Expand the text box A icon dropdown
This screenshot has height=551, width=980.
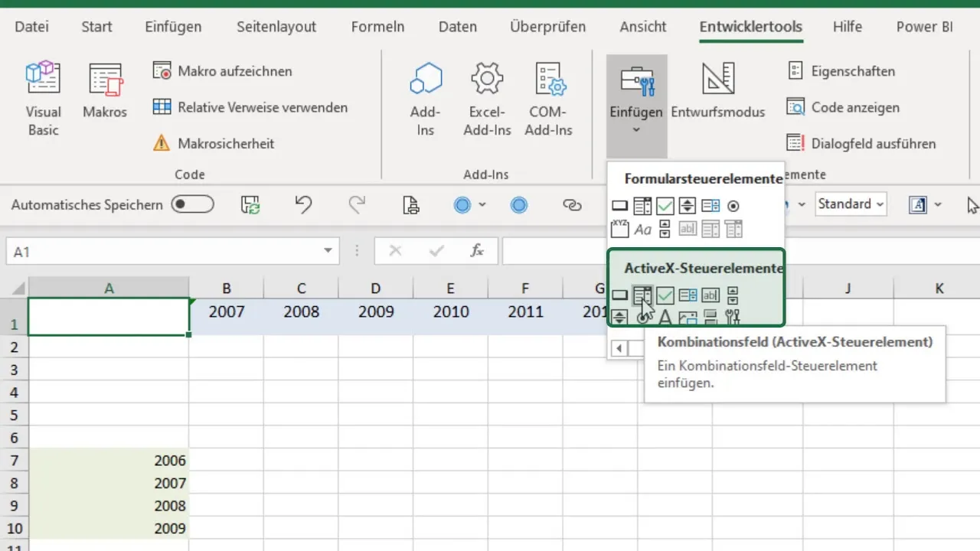pos(938,204)
